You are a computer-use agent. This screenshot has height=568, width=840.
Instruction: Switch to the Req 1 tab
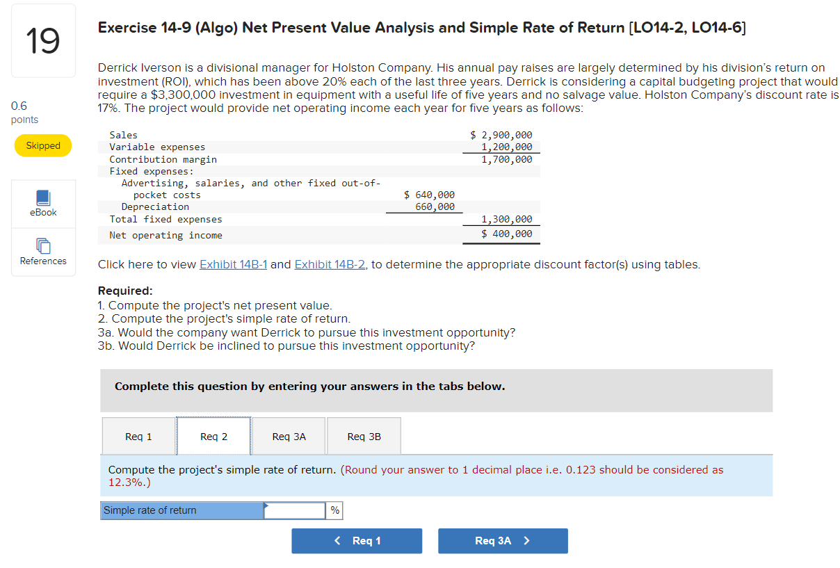point(138,437)
